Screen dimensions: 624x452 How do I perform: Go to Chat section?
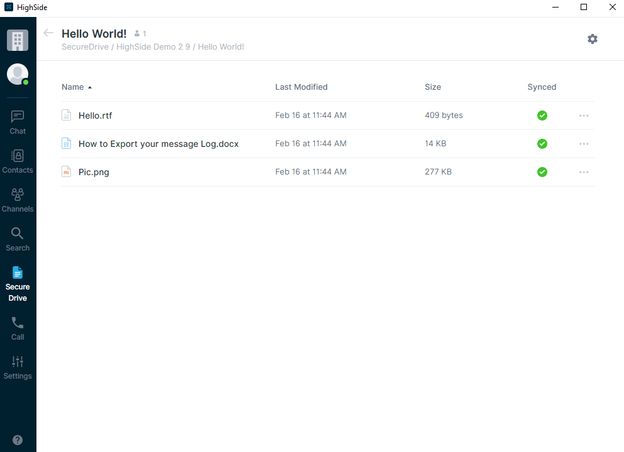tap(18, 123)
